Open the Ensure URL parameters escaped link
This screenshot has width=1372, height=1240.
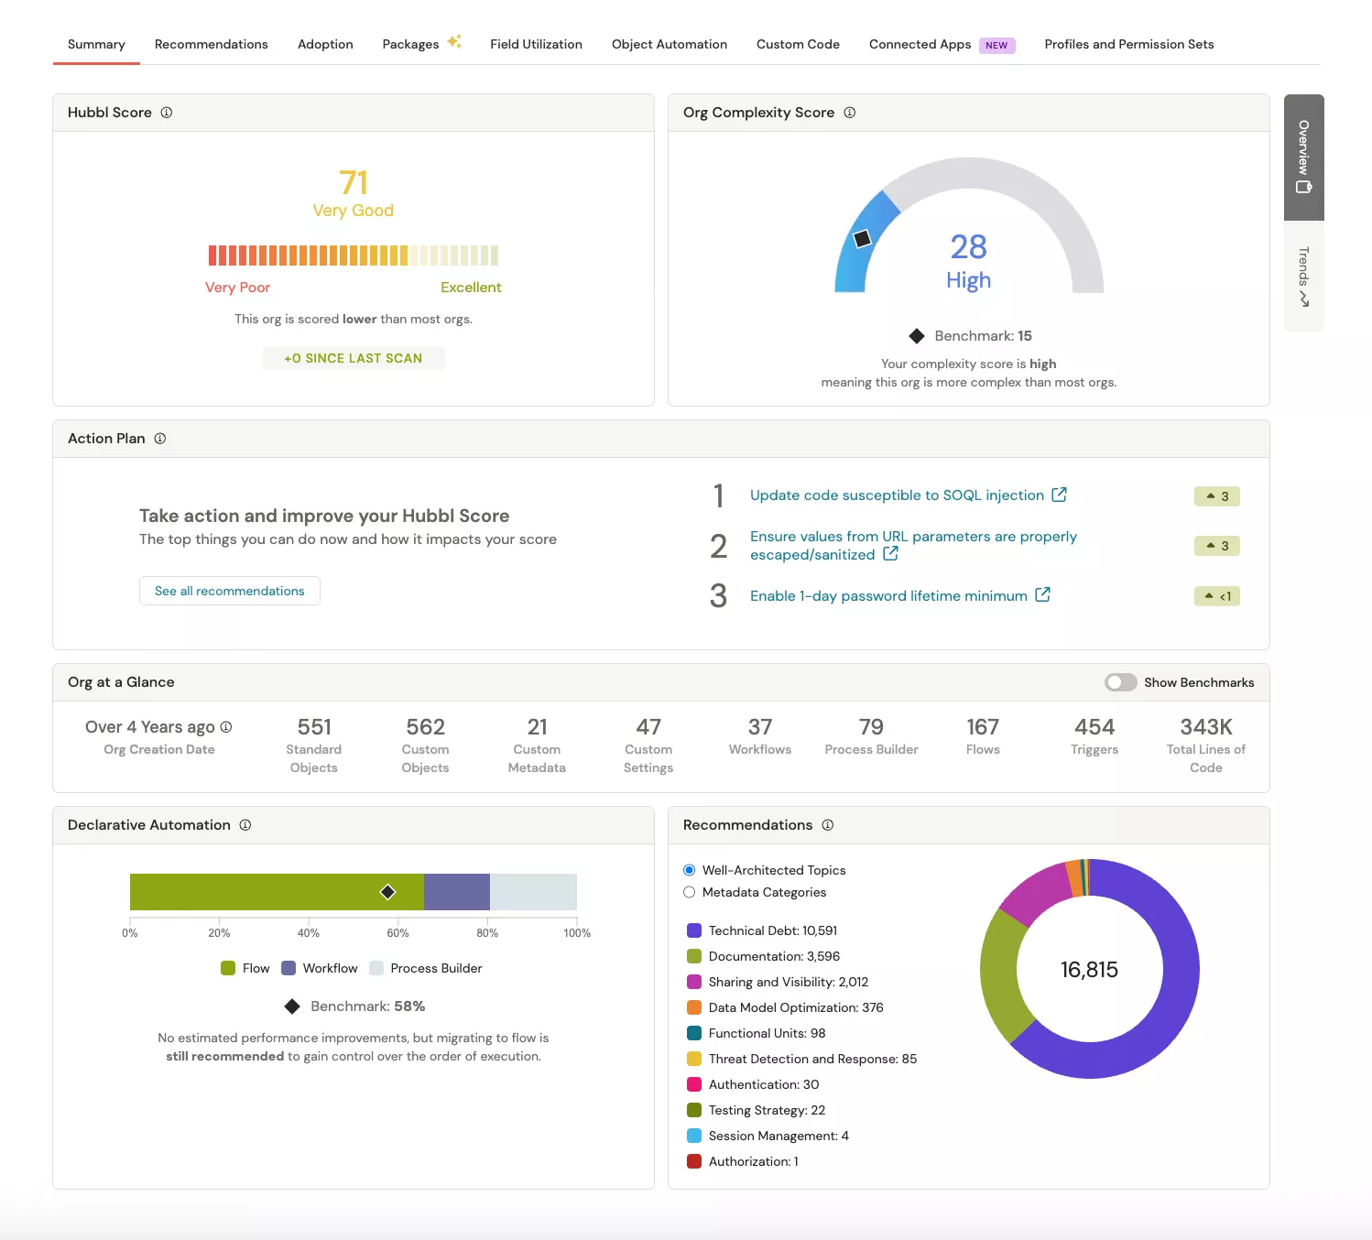[x=913, y=536]
